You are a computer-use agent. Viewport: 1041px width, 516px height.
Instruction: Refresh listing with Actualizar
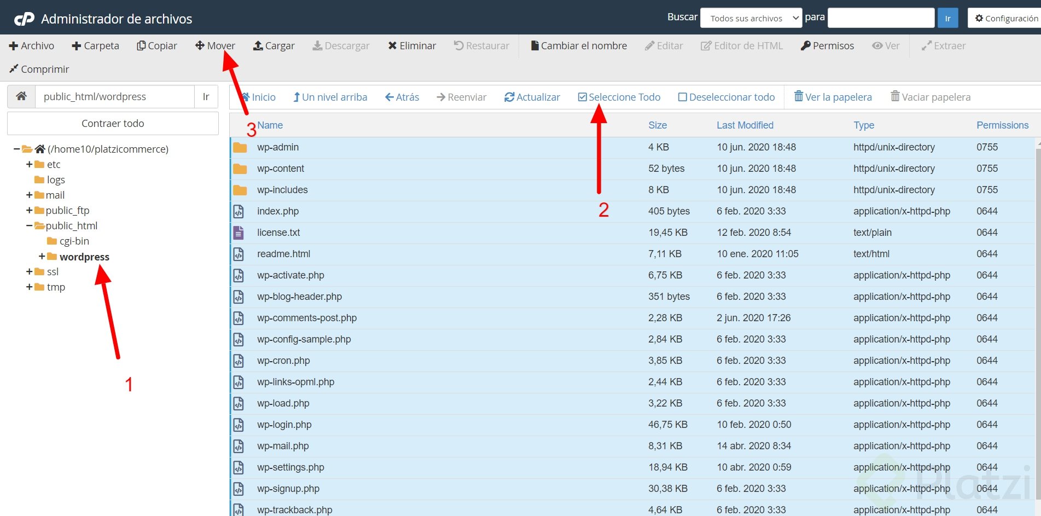pos(532,97)
